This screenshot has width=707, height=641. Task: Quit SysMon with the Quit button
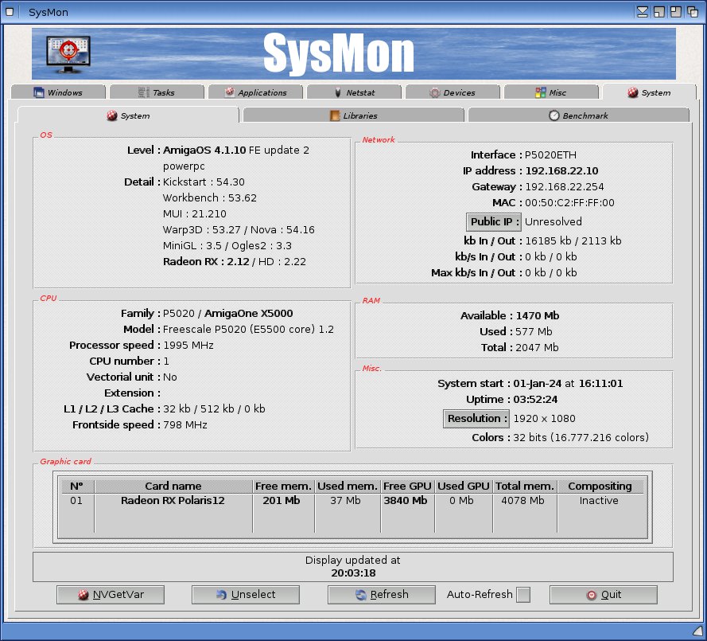pyautogui.click(x=604, y=595)
